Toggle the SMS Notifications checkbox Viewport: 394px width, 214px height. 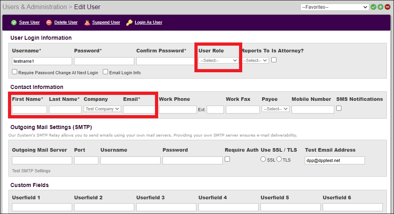(339, 108)
